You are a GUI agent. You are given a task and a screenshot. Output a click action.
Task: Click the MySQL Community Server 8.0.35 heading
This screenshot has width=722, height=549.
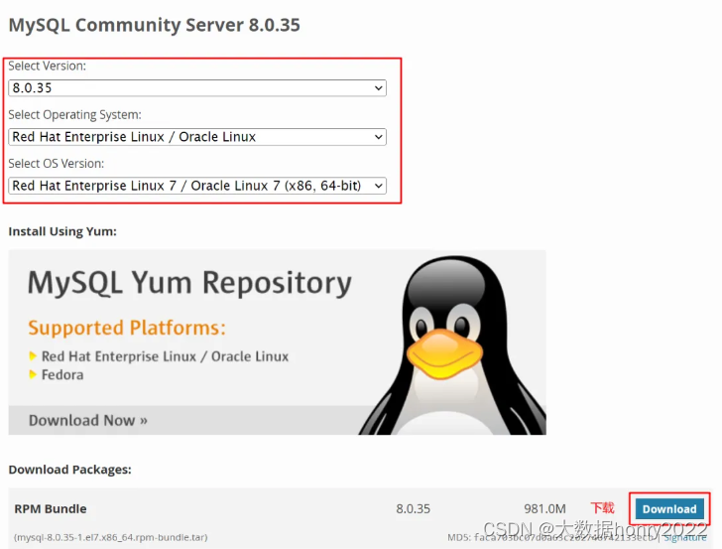click(x=155, y=25)
